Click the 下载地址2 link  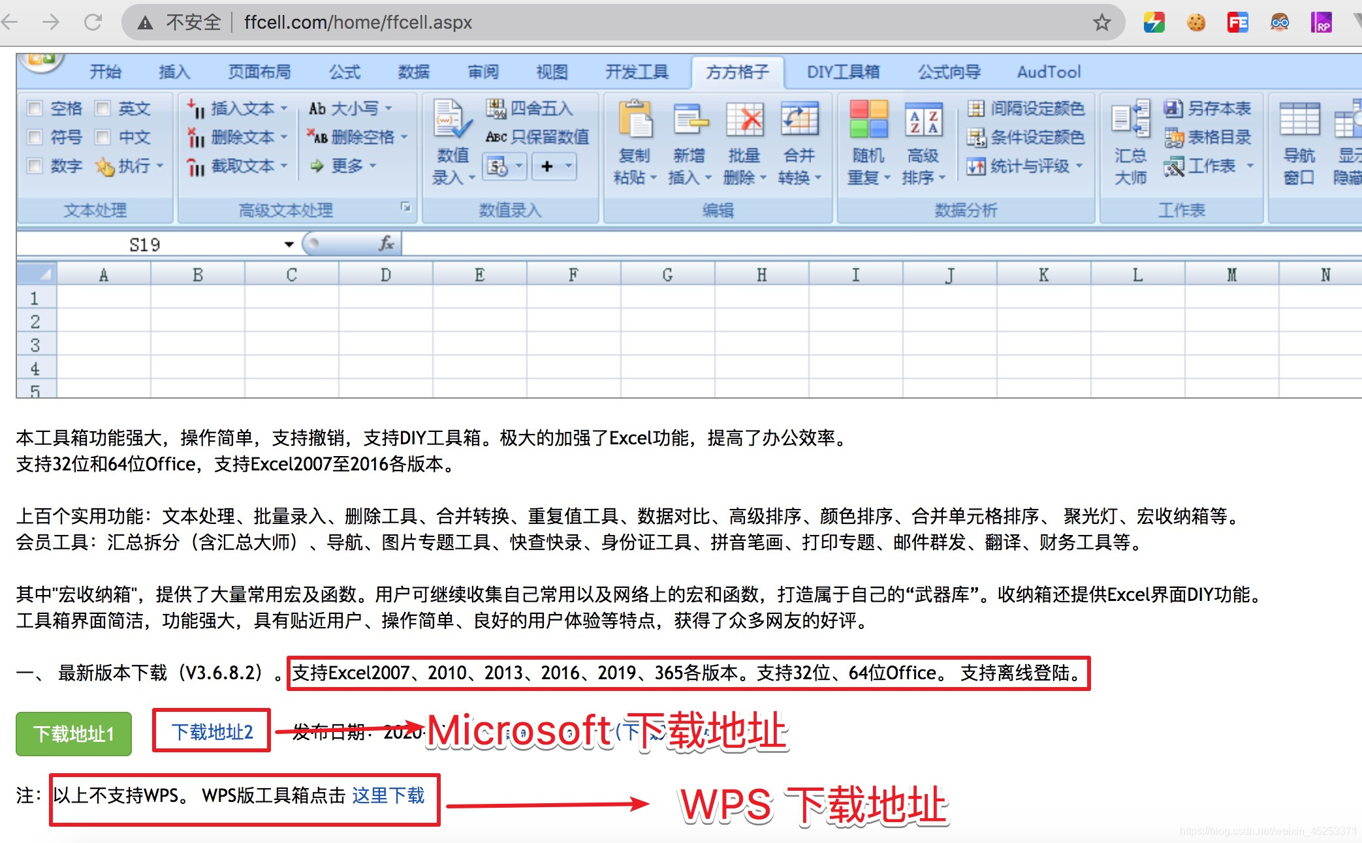(x=212, y=731)
